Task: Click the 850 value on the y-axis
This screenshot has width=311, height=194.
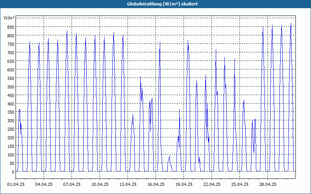Action: tap(11, 27)
